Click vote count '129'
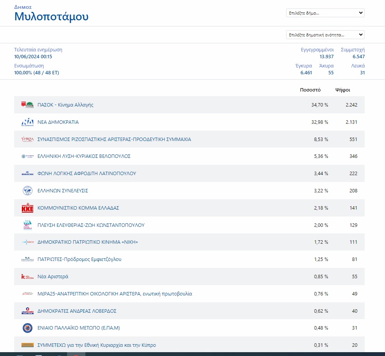 click(x=353, y=225)
